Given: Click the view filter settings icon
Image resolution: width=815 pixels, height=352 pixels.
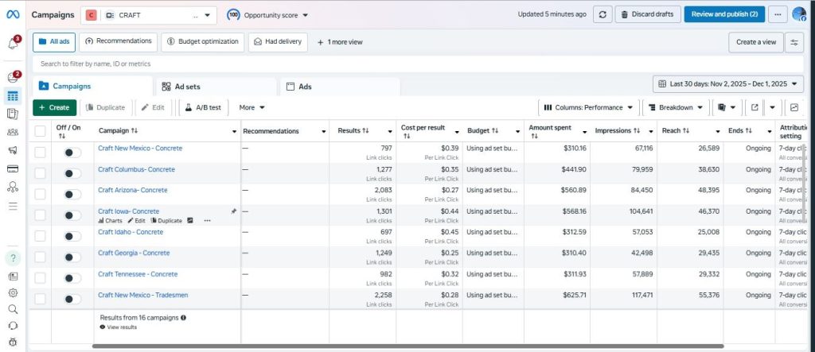Looking at the screenshot, I should coord(794,42).
